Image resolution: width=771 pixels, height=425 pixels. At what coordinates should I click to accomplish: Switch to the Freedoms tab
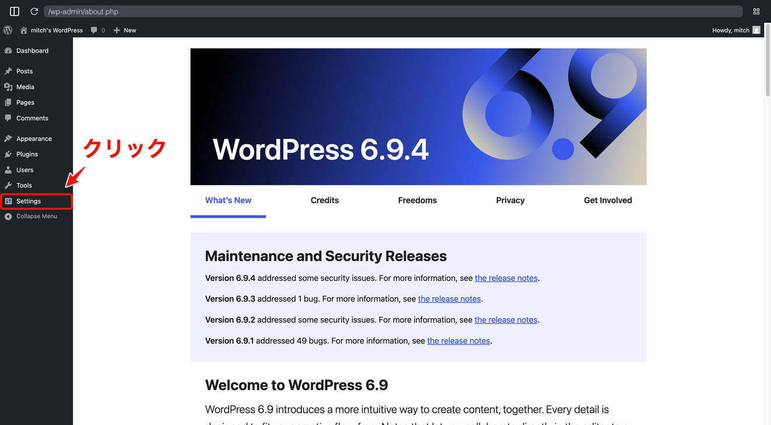418,200
